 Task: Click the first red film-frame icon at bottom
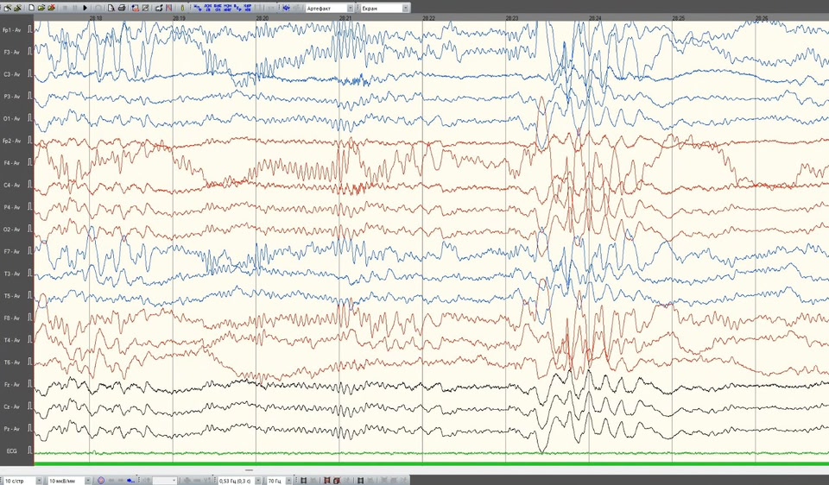[326, 481]
